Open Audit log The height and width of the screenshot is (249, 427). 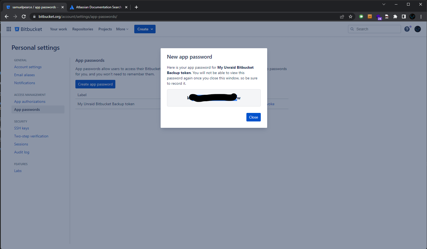click(22, 152)
